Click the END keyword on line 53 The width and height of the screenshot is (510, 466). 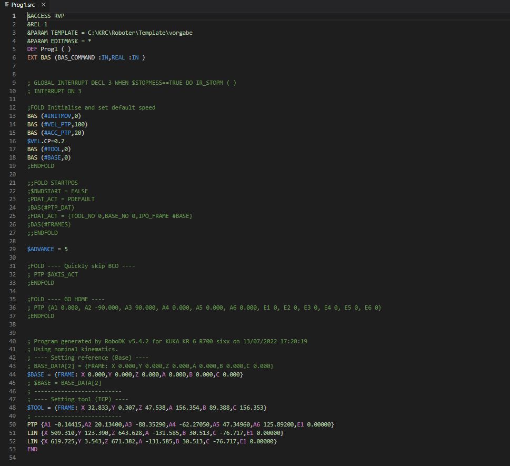(x=32, y=449)
